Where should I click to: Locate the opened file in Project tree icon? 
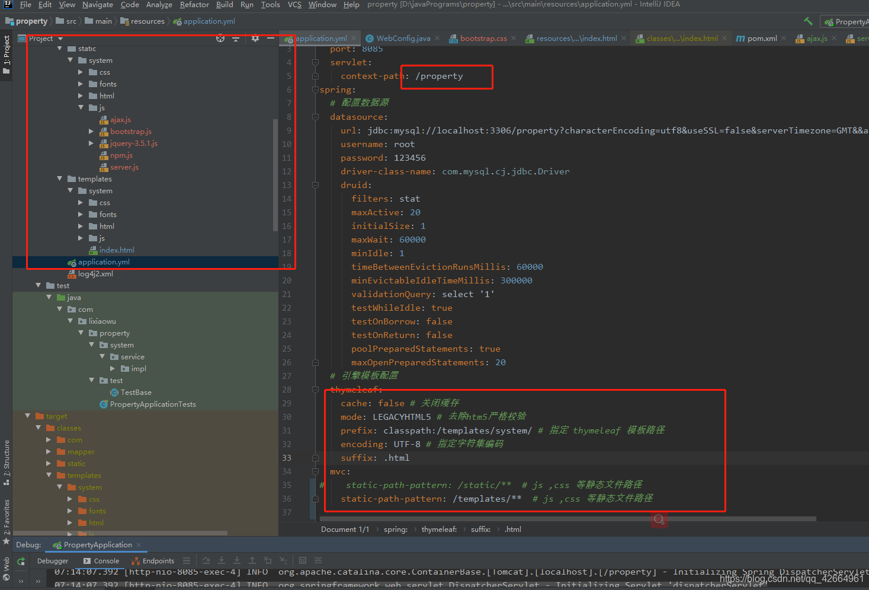(x=220, y=38)
